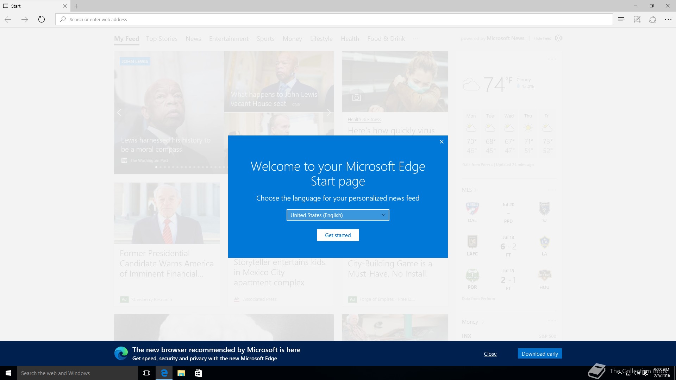Image resolution: width=676 pixels, height=380 pixels.
Task: Expand the feed categories overflow ellipsis
Action: pyautogui.click(x=415, y=39)
